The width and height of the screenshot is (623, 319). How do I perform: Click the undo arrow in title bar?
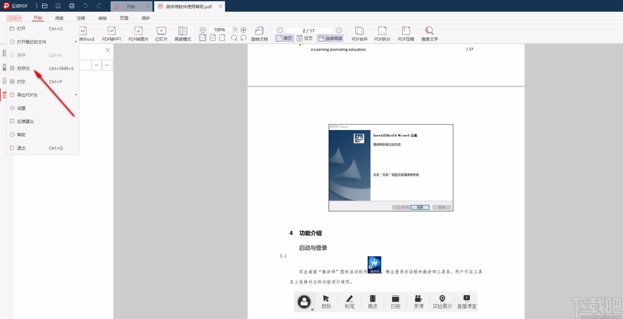pos(85,6)
